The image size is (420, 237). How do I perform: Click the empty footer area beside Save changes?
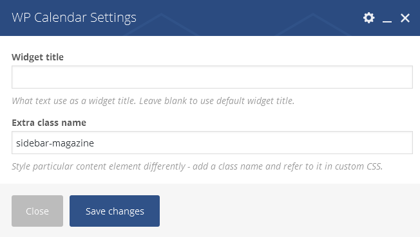pos(289,211)
